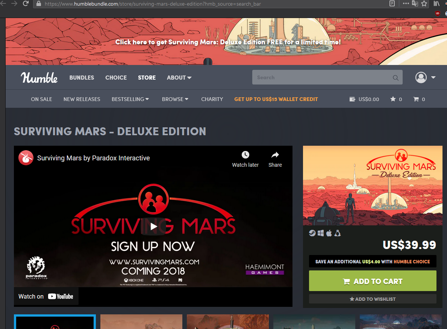The height and width of the screenshot is (329, 447).
Task: Click the browser back arrow
Action: click(x=3, y=4)
